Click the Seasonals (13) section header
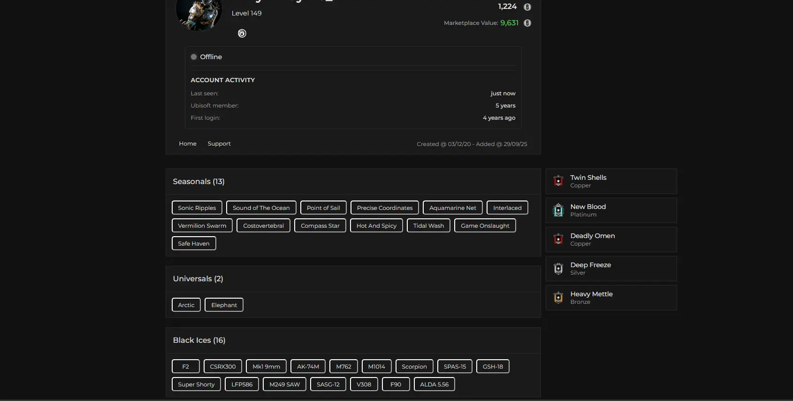The width and height of the screenshot is (793, 401). [x=198, y=182]
